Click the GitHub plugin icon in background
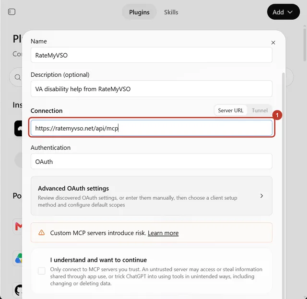The image size is (307, 299). tap(18, 290)
